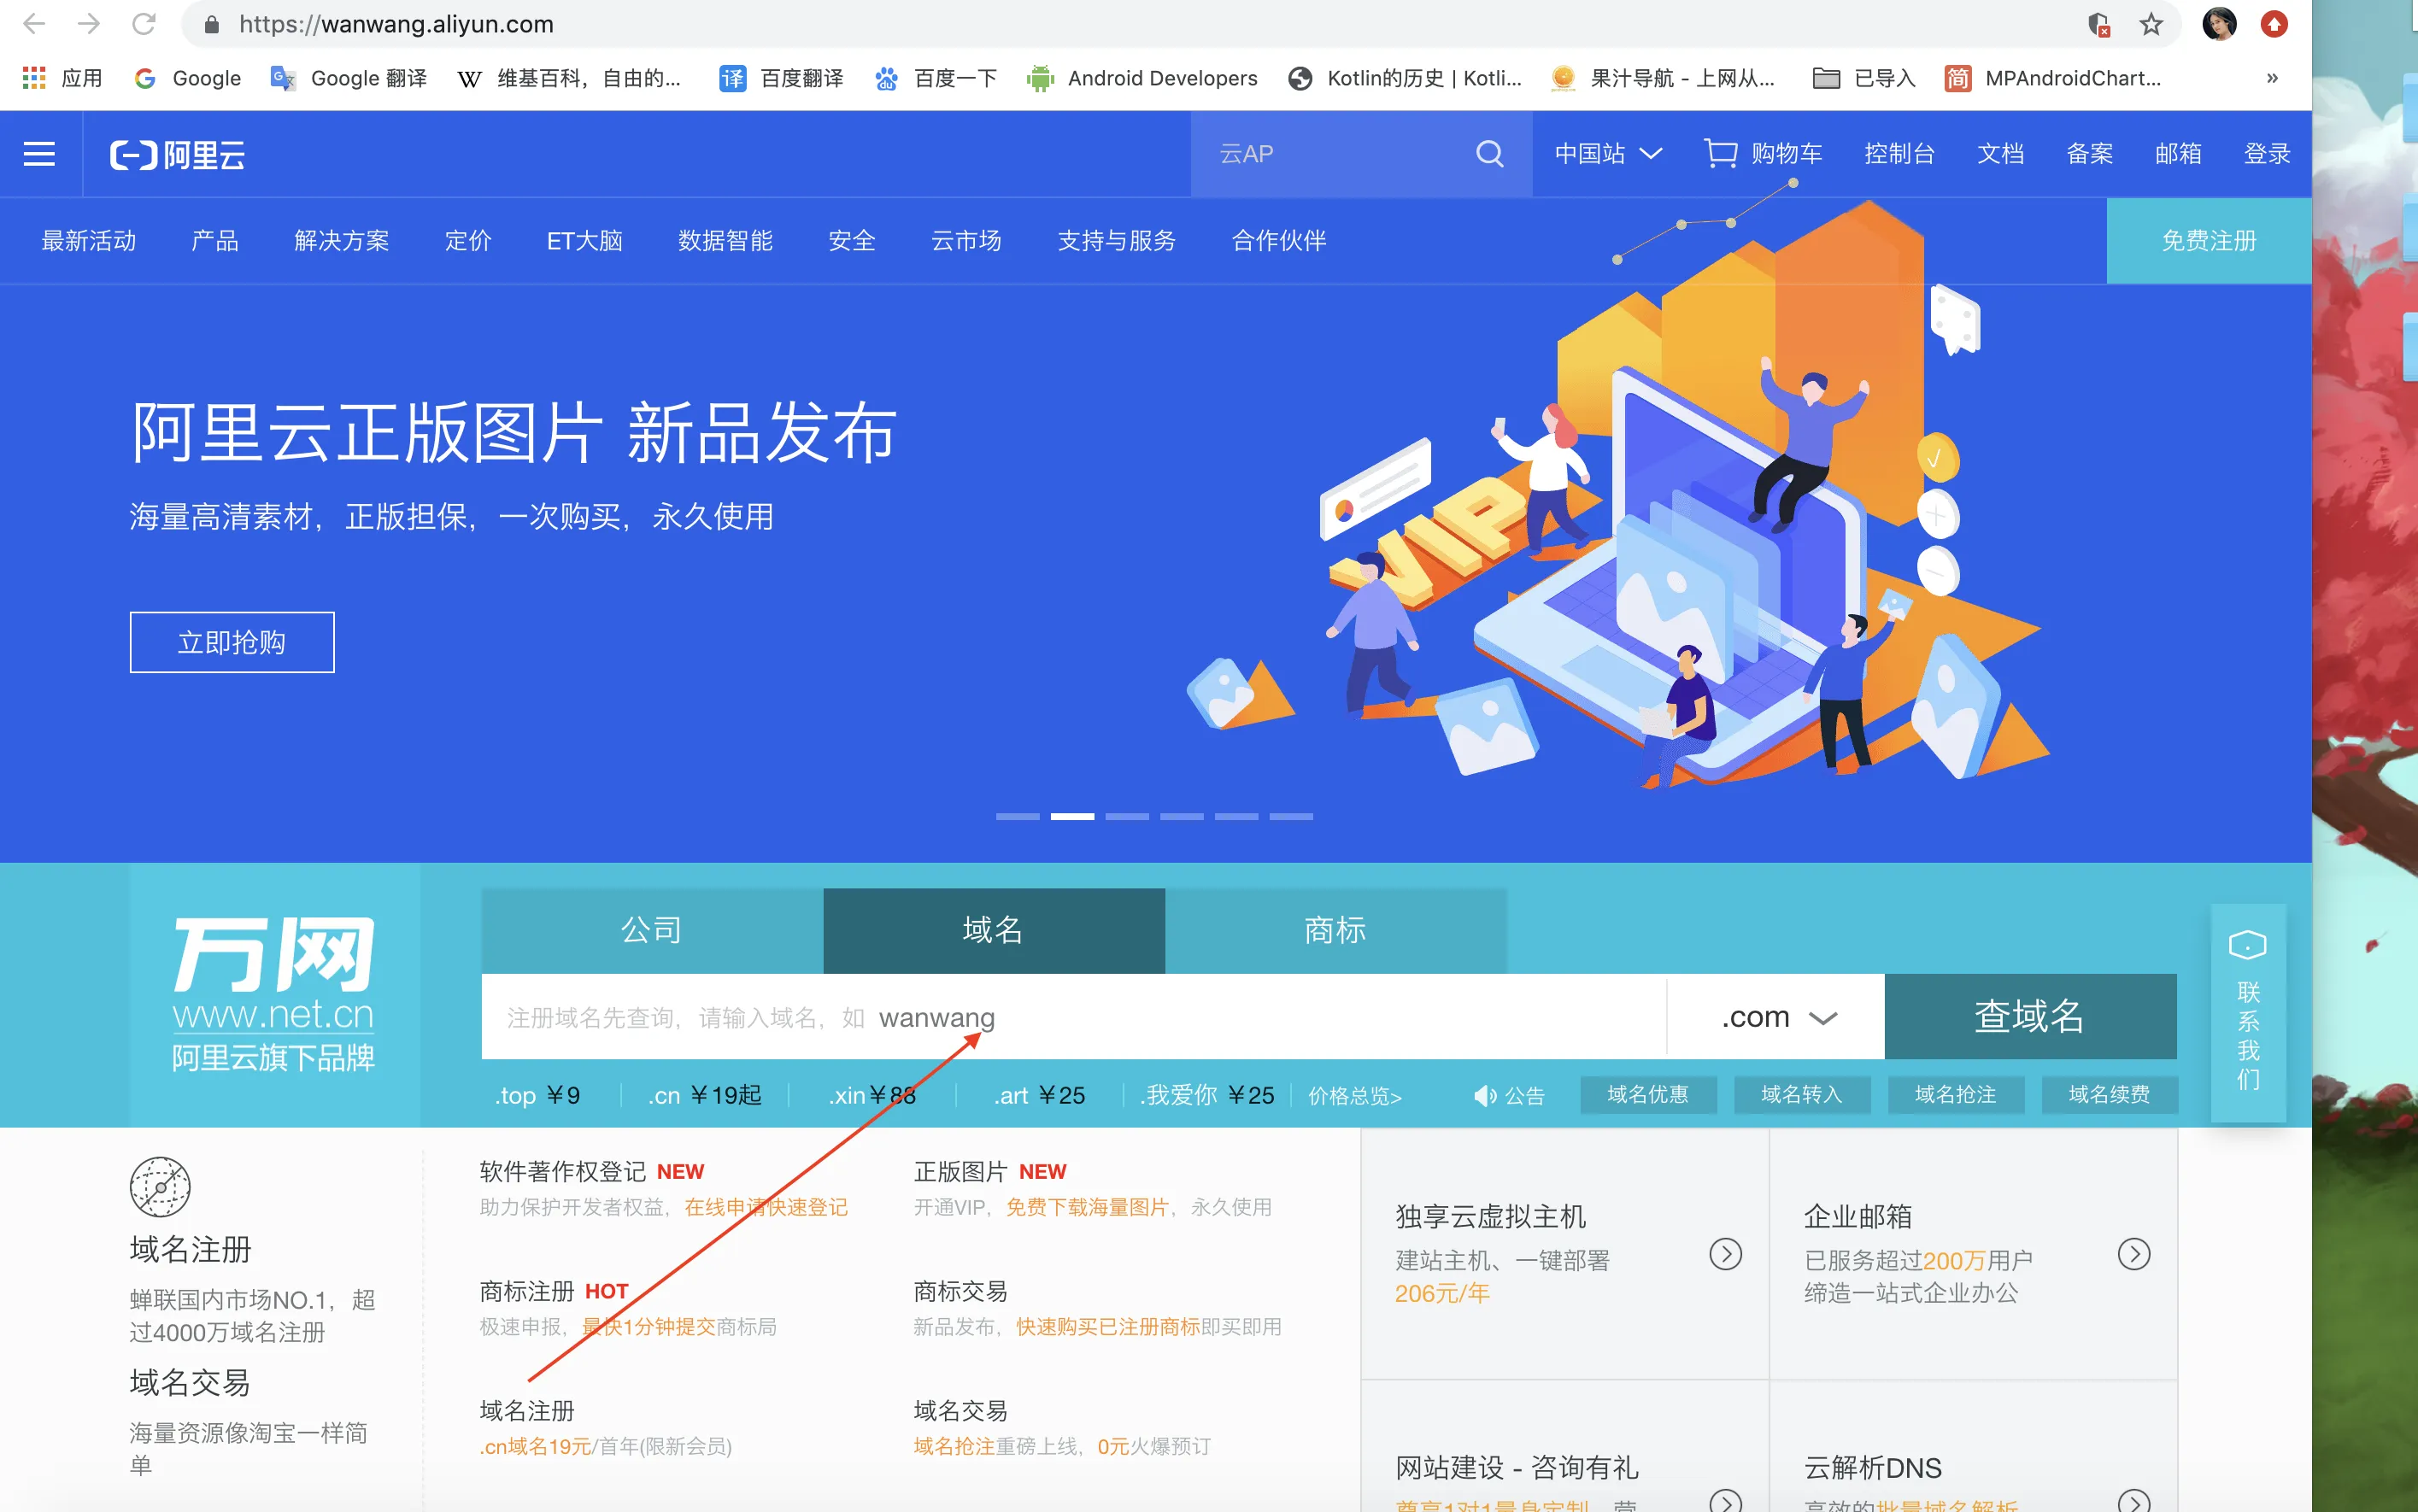Click the 域名续费 button
This screenshot has height=1512, width=2418.
(2110, 1095)
